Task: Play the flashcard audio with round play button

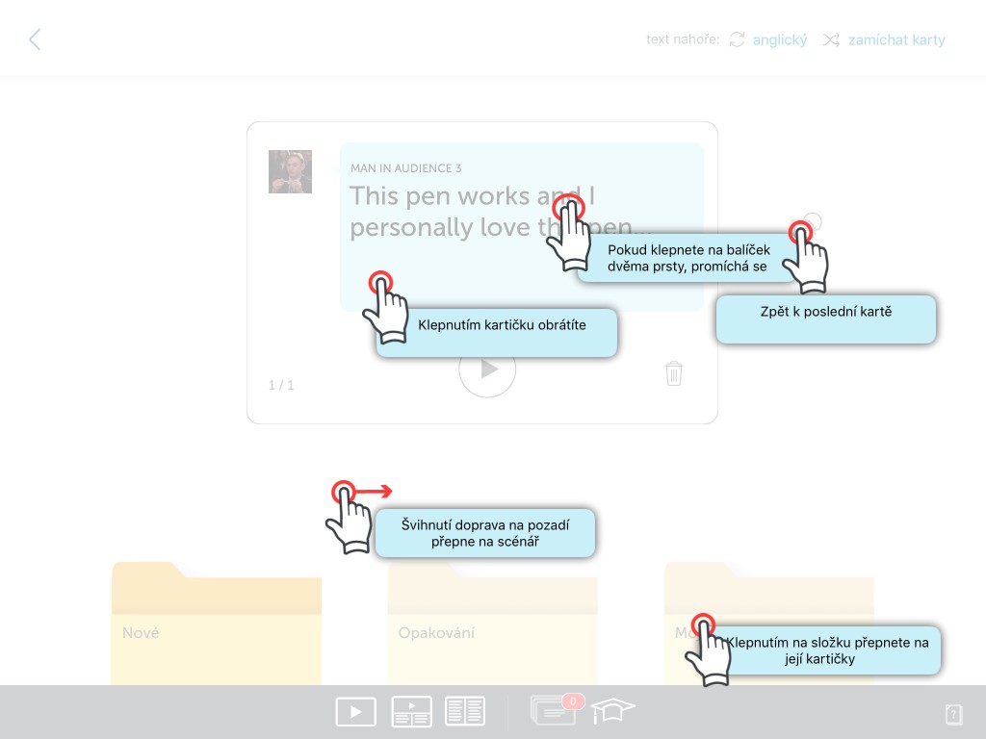Action: [x=487, y=369]
